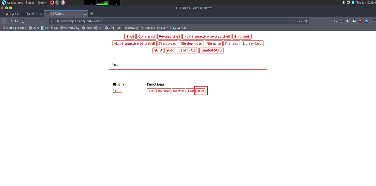Click the tracking protection shield icon

pyautogui.click(x=53, y=21)
